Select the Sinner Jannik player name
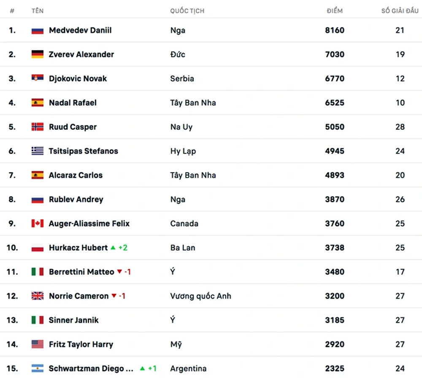The width and height of the screenshot is (422, 380). [74, 320]
